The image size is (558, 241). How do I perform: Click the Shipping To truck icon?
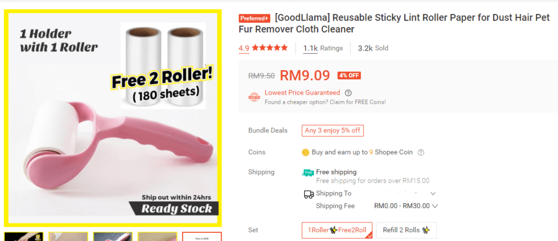pos(308,194)
